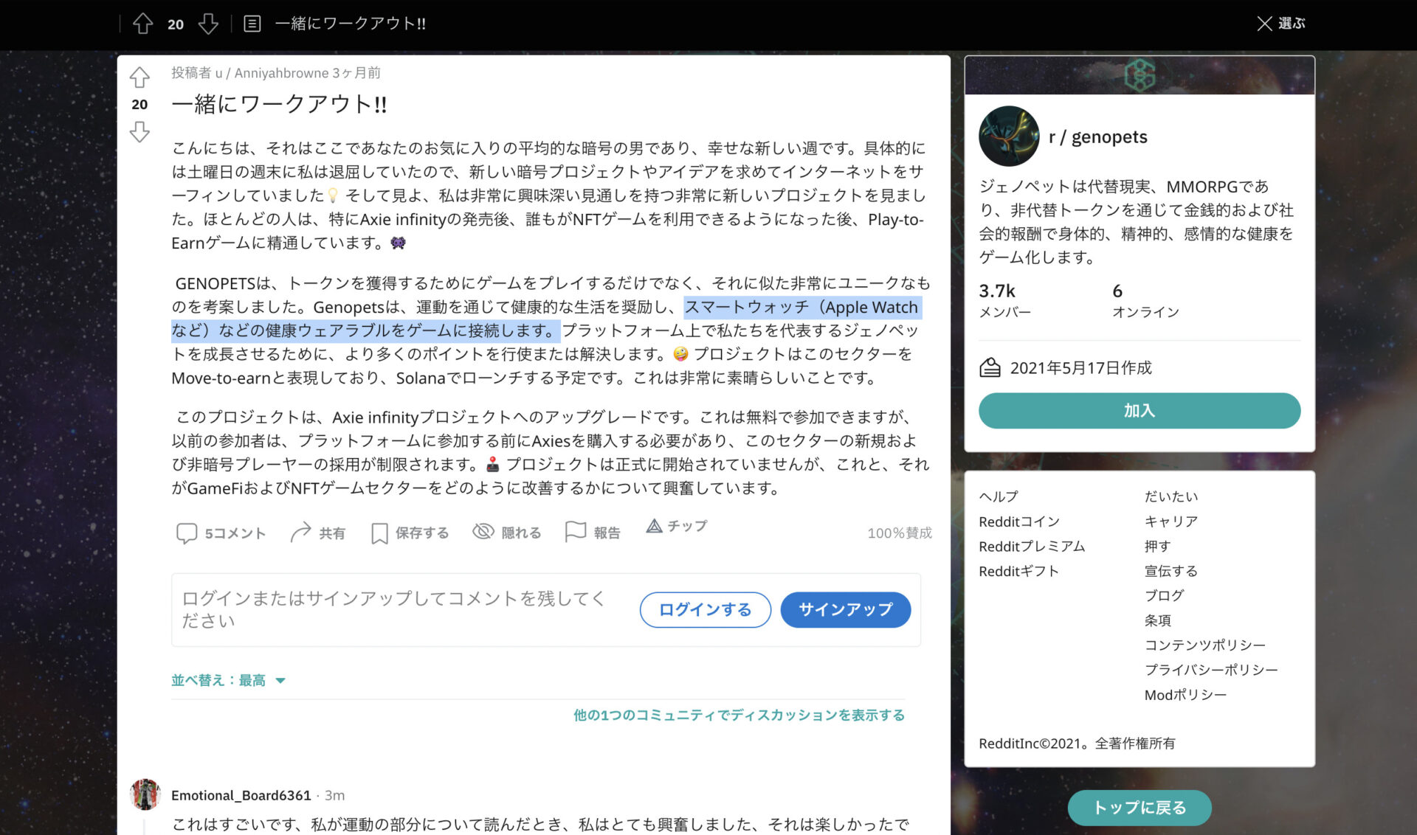
Task: Upvote using the top bar arrow
Action: [142, 24]
